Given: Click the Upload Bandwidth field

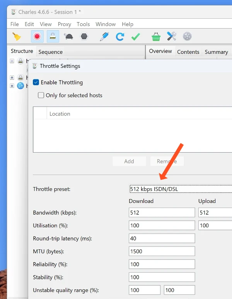Looking at the screenshot, I should tap(215, 212).
